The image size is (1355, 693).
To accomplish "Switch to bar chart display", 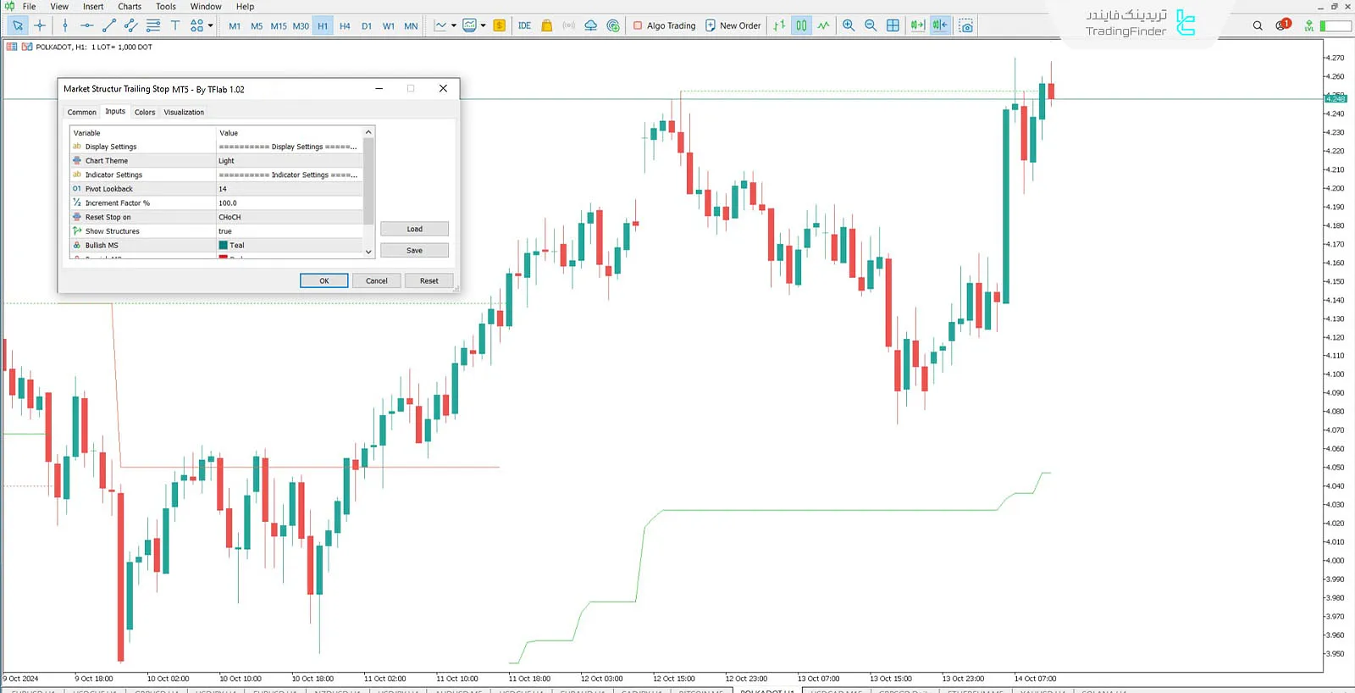I will [779, 25].
